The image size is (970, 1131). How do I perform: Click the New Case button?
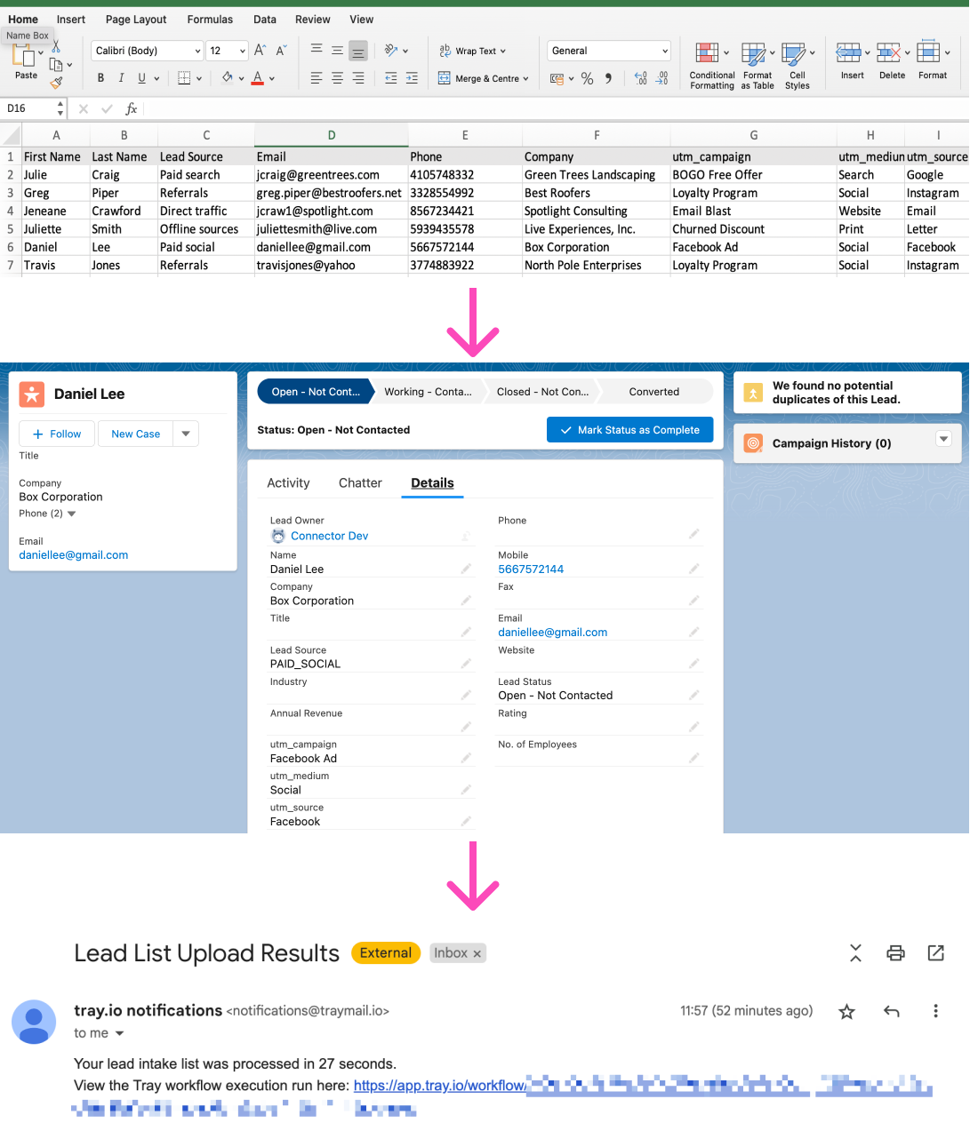(135, 434)
